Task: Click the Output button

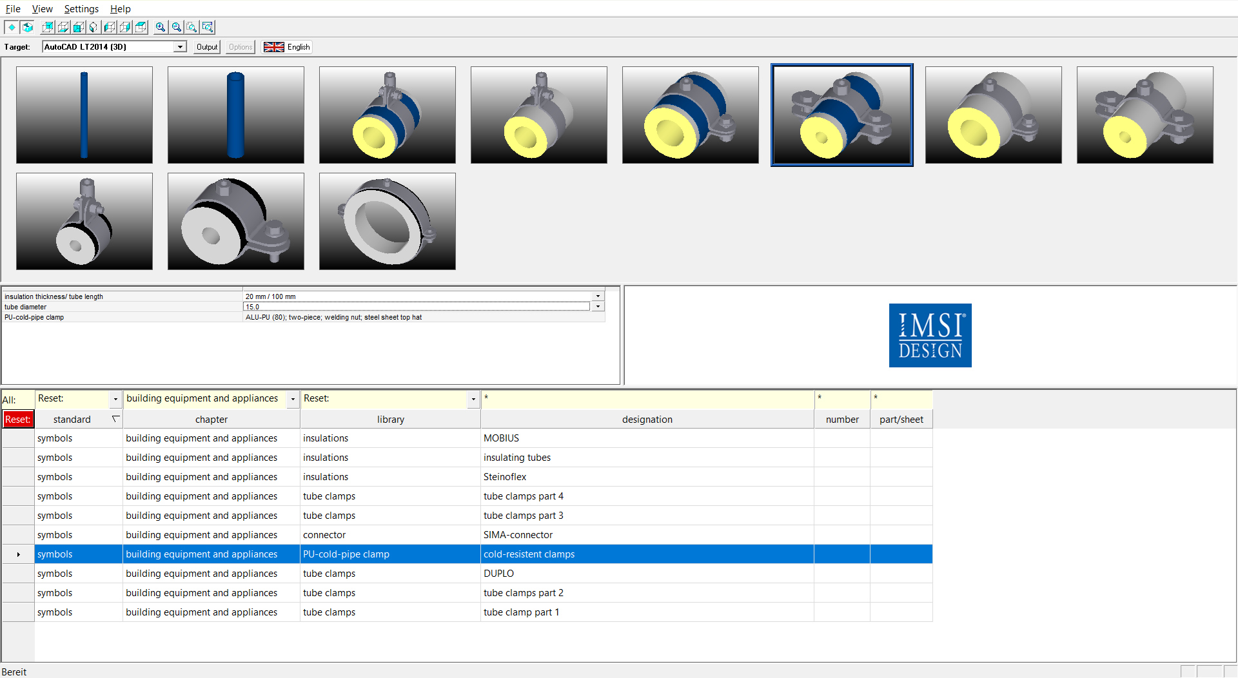Action: click(207, 47)
